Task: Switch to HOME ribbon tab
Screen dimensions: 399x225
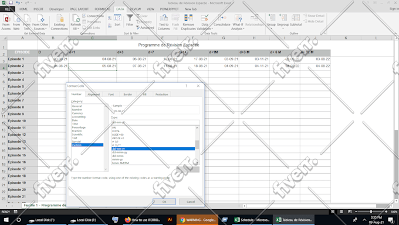Action: 23,9
